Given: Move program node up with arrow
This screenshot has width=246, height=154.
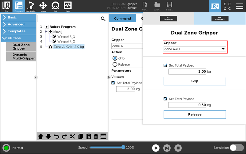Looking at the screenshot, I should [41, 136].
